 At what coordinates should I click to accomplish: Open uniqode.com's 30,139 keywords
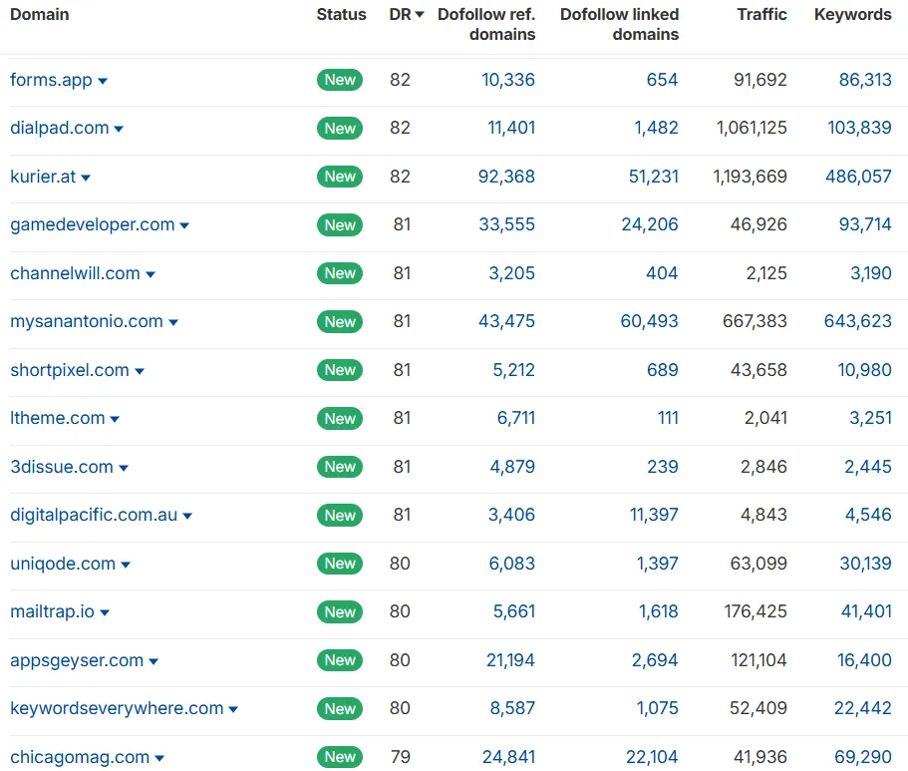(x=866, y=565)
